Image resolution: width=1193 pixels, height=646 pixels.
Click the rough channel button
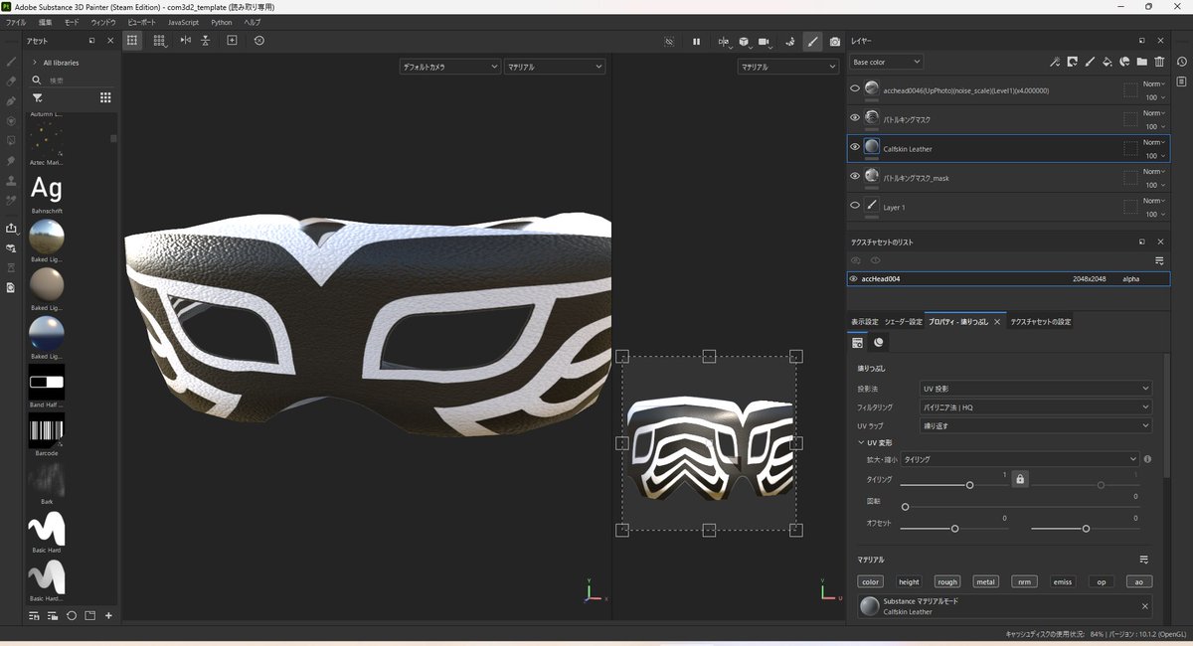point(947,581)
